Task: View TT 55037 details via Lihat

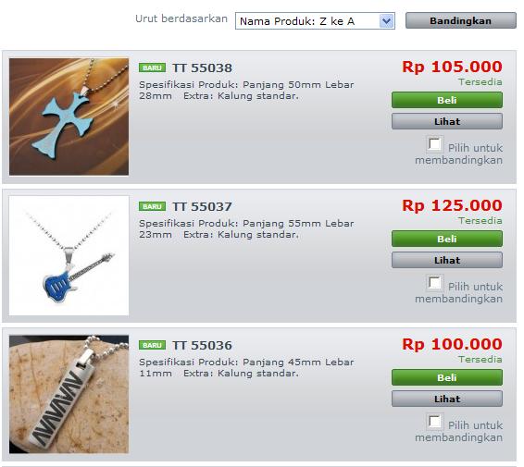Action: [x=447, y=260]
